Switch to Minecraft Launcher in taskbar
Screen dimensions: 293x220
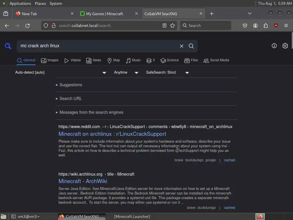(132, 217)
